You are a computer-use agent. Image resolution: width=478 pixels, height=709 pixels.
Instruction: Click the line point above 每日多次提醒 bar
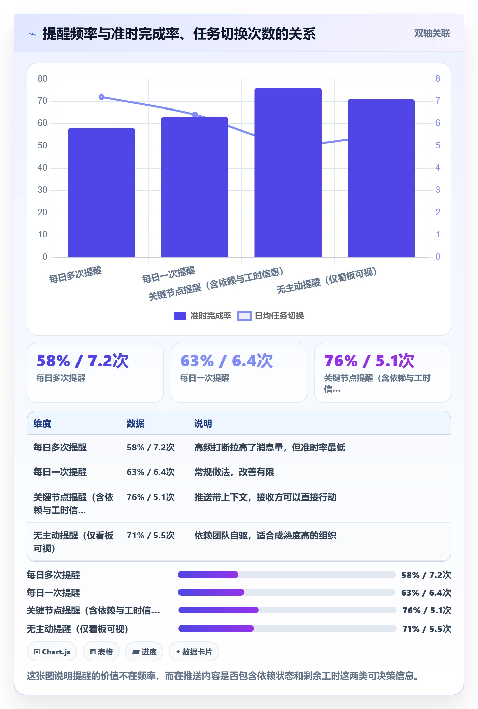click(101, 97)
